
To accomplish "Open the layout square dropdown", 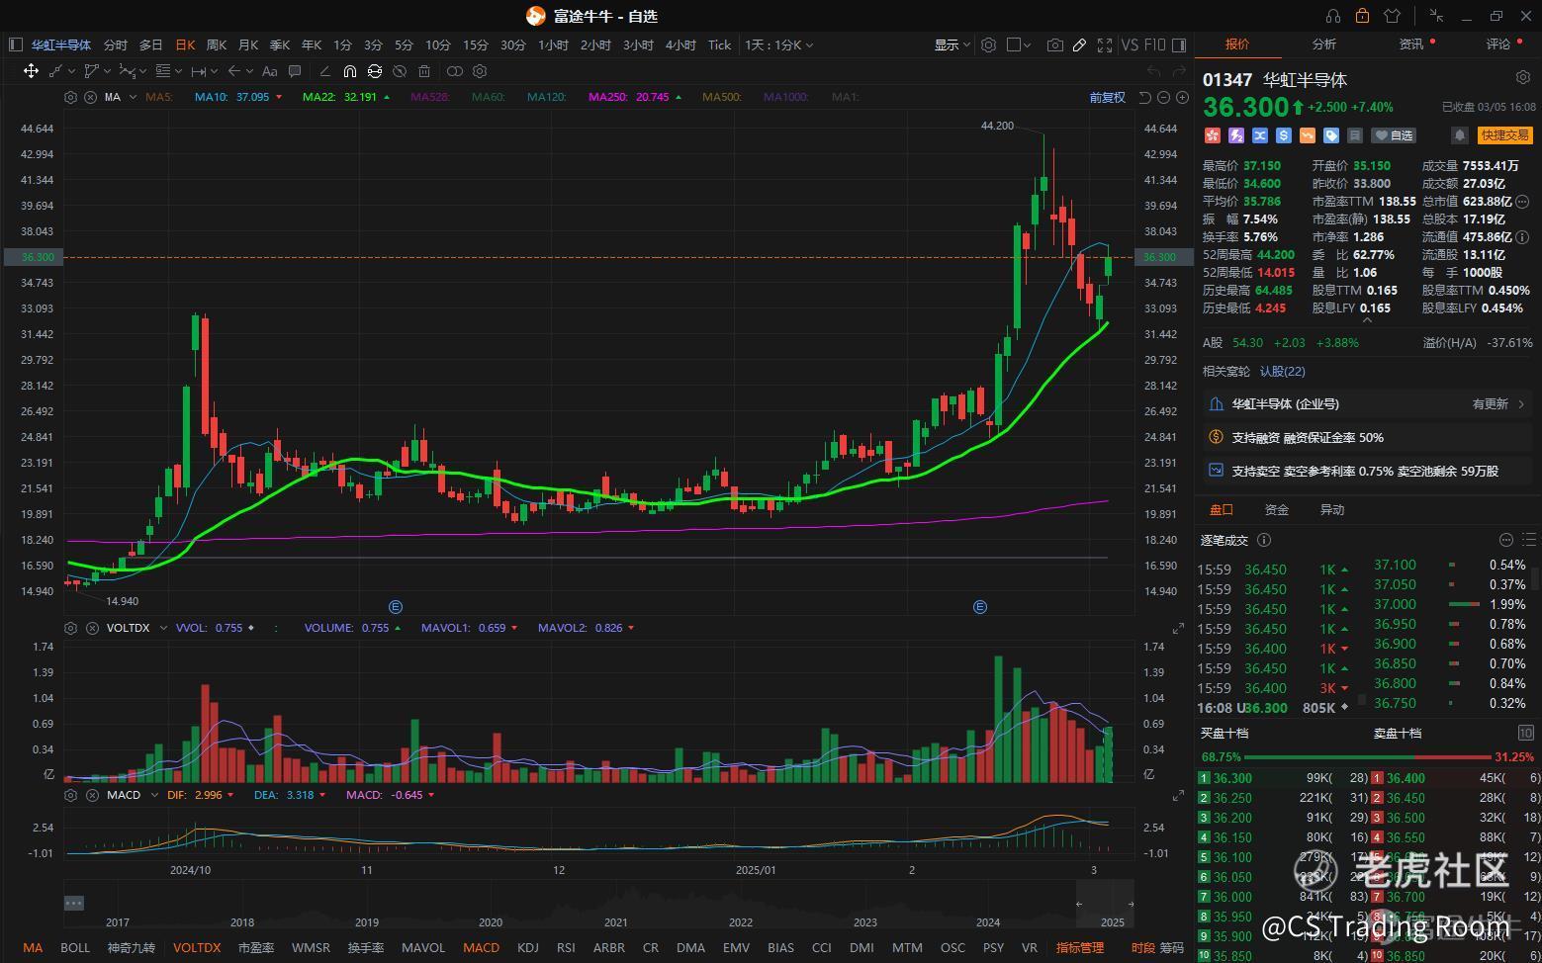I will point(1019,44).
